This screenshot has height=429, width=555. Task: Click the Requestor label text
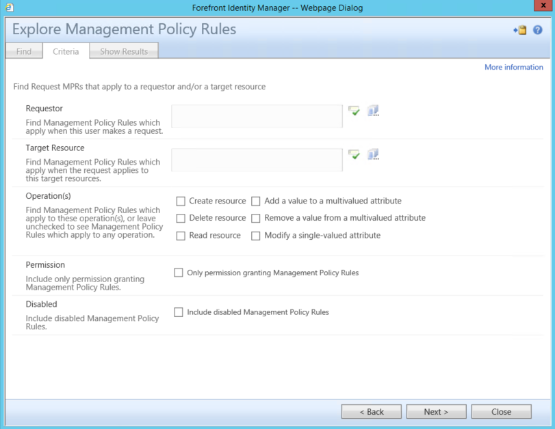pyautogui.click(x=44, y=109)
